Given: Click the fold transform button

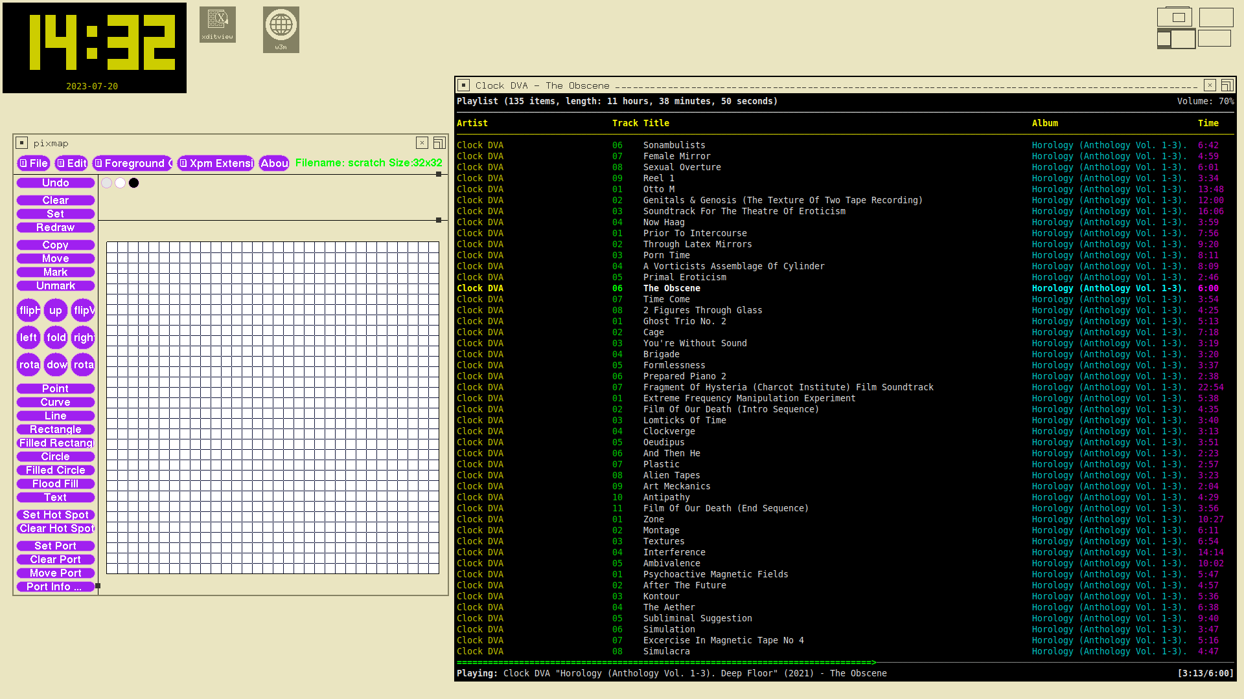Looking at the screenshot, I should tap(56, 338).
